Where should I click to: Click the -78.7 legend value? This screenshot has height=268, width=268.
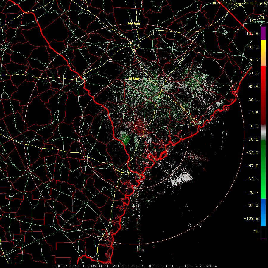pyautogui.click(x=252, y=192)
